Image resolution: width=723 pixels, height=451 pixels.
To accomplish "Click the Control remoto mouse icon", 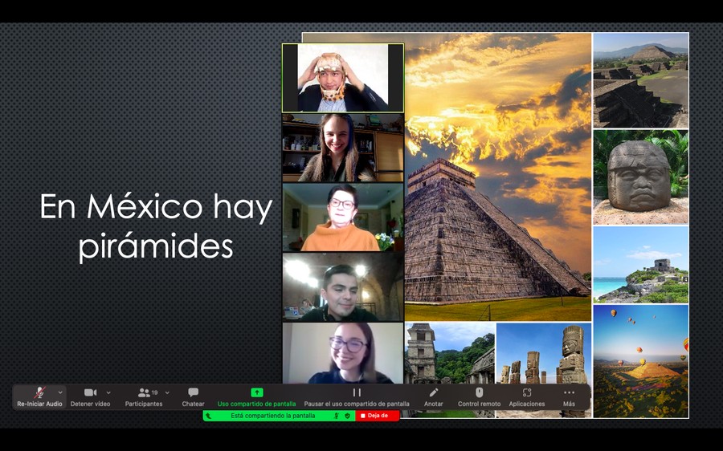I will click(x=479, y=392).
